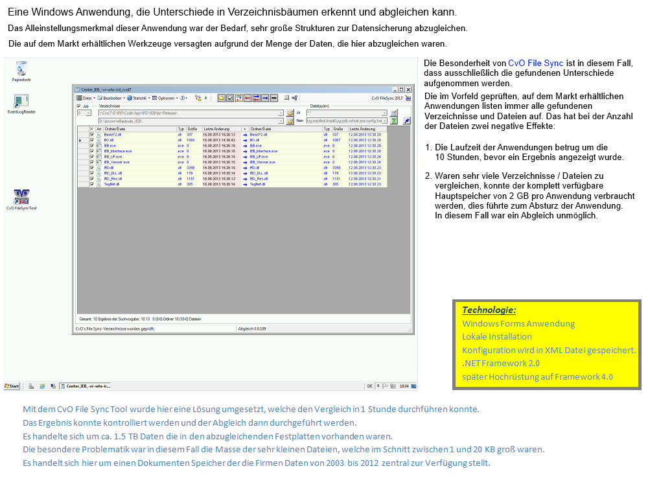648x486 pixels.
Task: Click the directory tree compare icon
Action: 198,98
